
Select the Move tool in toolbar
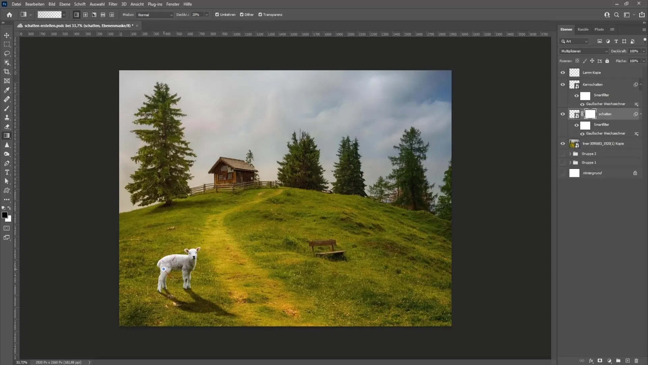tap(7, 35)
